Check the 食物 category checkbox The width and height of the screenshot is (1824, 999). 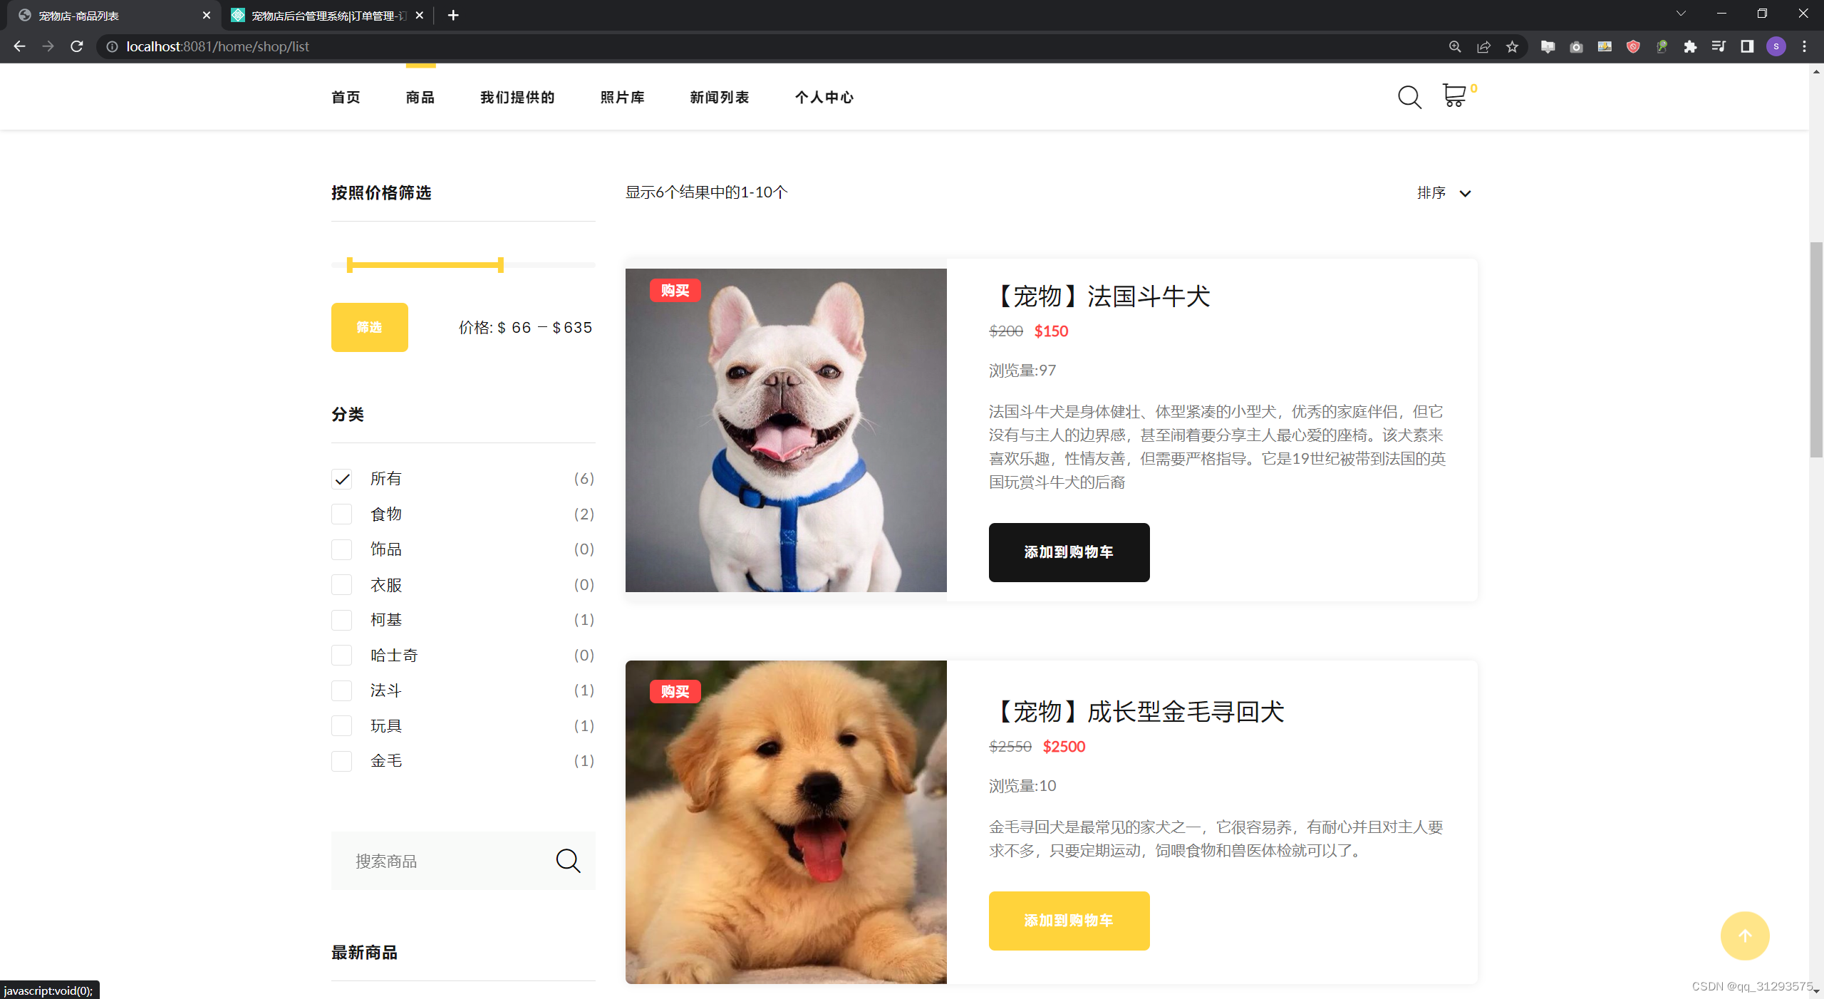click(x=342, y=514)
